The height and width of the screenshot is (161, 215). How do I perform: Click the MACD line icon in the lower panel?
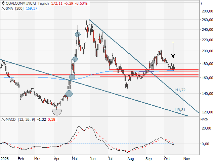click(x=3, y=120)
